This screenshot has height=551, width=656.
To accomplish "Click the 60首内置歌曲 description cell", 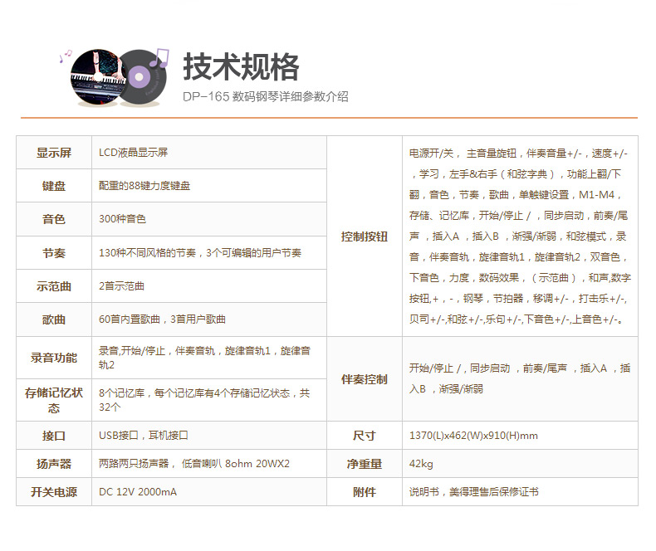I will click(x=162, y=319).
